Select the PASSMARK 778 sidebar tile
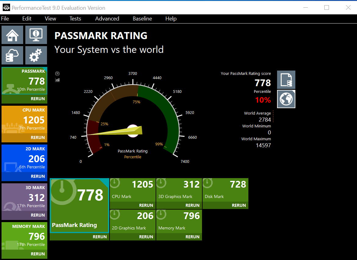This screenshot has width=357, height=260. [x=24, y=81]
